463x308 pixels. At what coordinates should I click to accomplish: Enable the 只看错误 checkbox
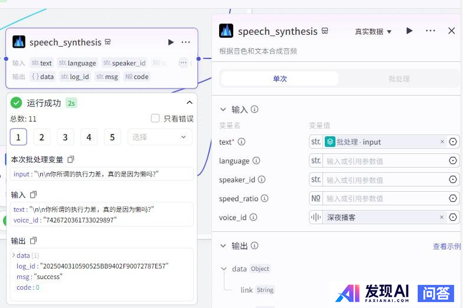pyautogui.click(x=155, y=119)
